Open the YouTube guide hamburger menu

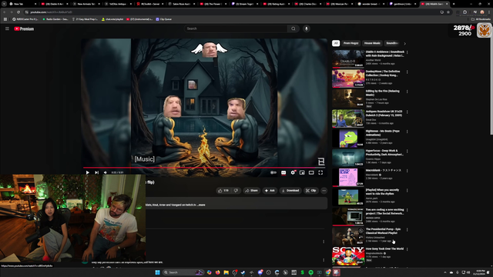tap(7, 28)
